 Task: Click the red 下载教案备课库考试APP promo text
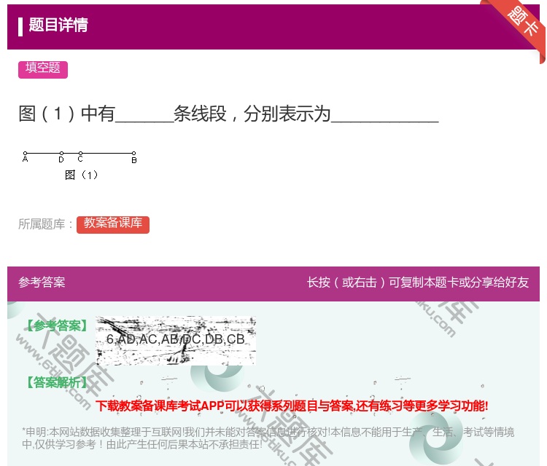(292, 406)
